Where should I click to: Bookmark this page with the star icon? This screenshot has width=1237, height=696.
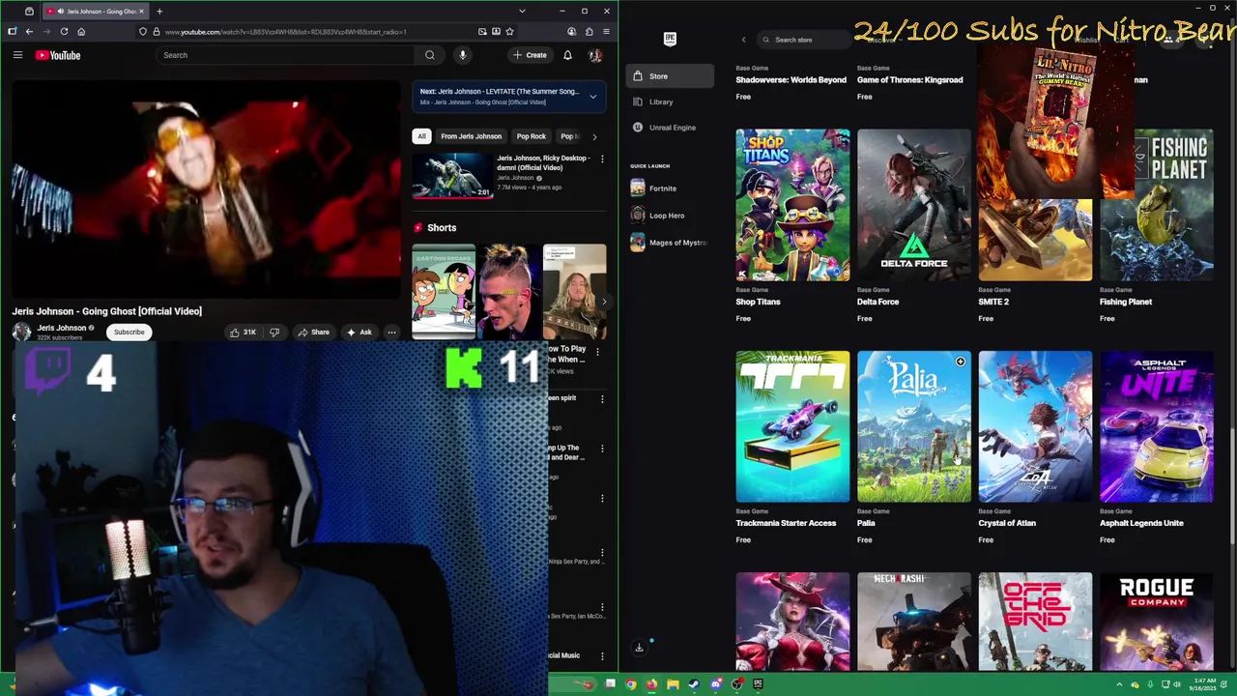(509, 31)
